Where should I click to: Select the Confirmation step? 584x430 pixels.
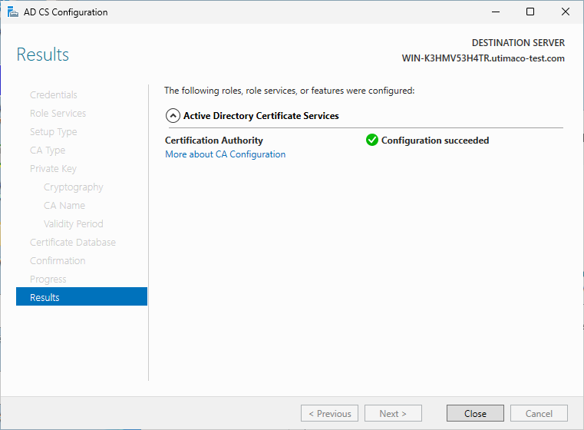[58, 261]
